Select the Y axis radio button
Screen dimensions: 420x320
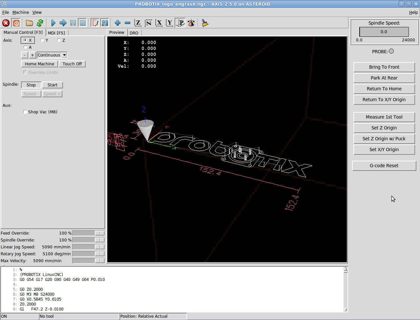(42, 40)
